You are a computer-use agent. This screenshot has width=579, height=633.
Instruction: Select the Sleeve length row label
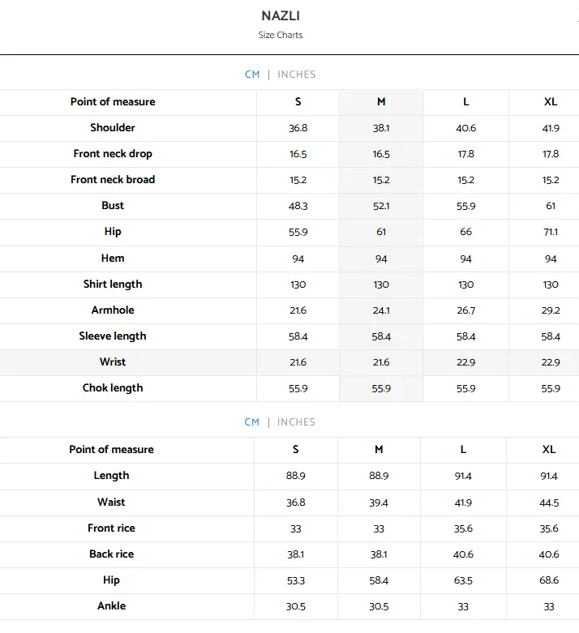(113, 336)
